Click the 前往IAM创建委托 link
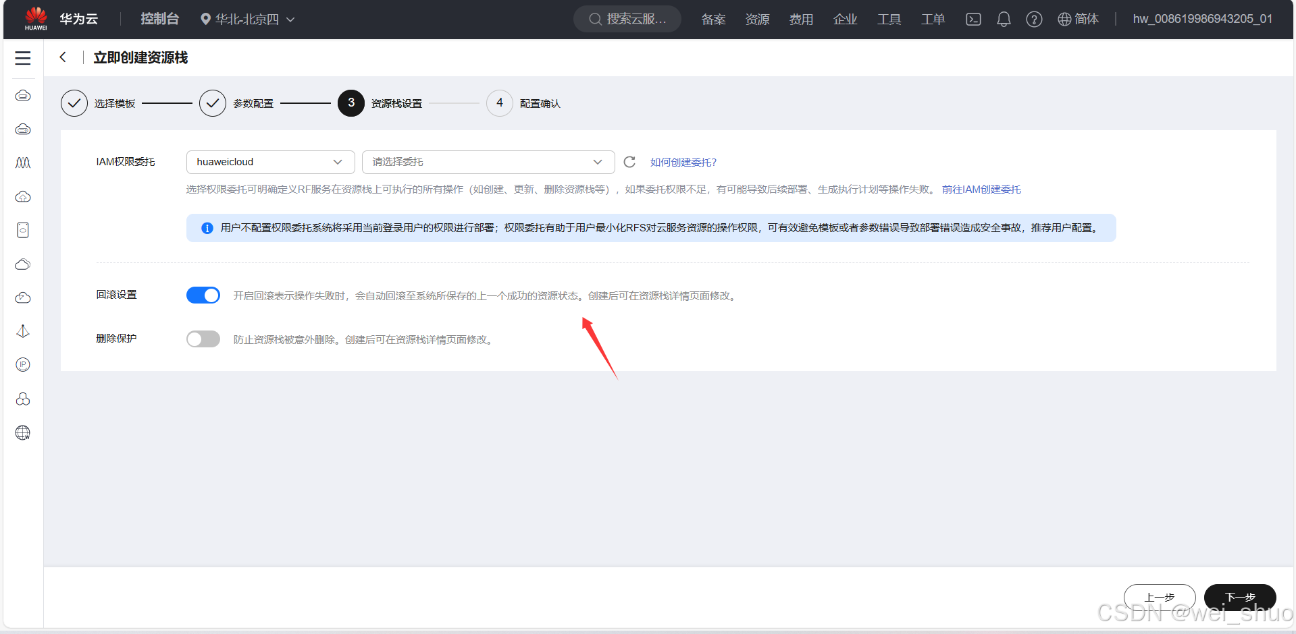 tap(981, 190)
